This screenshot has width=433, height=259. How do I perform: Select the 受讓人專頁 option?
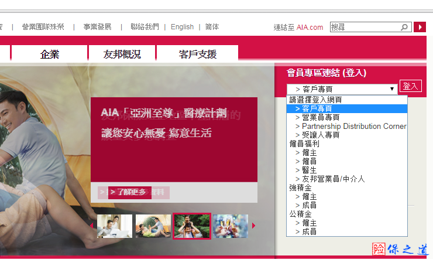[x=347, y=135]
